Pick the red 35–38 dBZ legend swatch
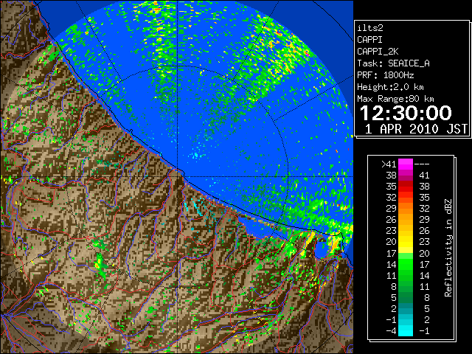472x354 pixels. [406, 187]
